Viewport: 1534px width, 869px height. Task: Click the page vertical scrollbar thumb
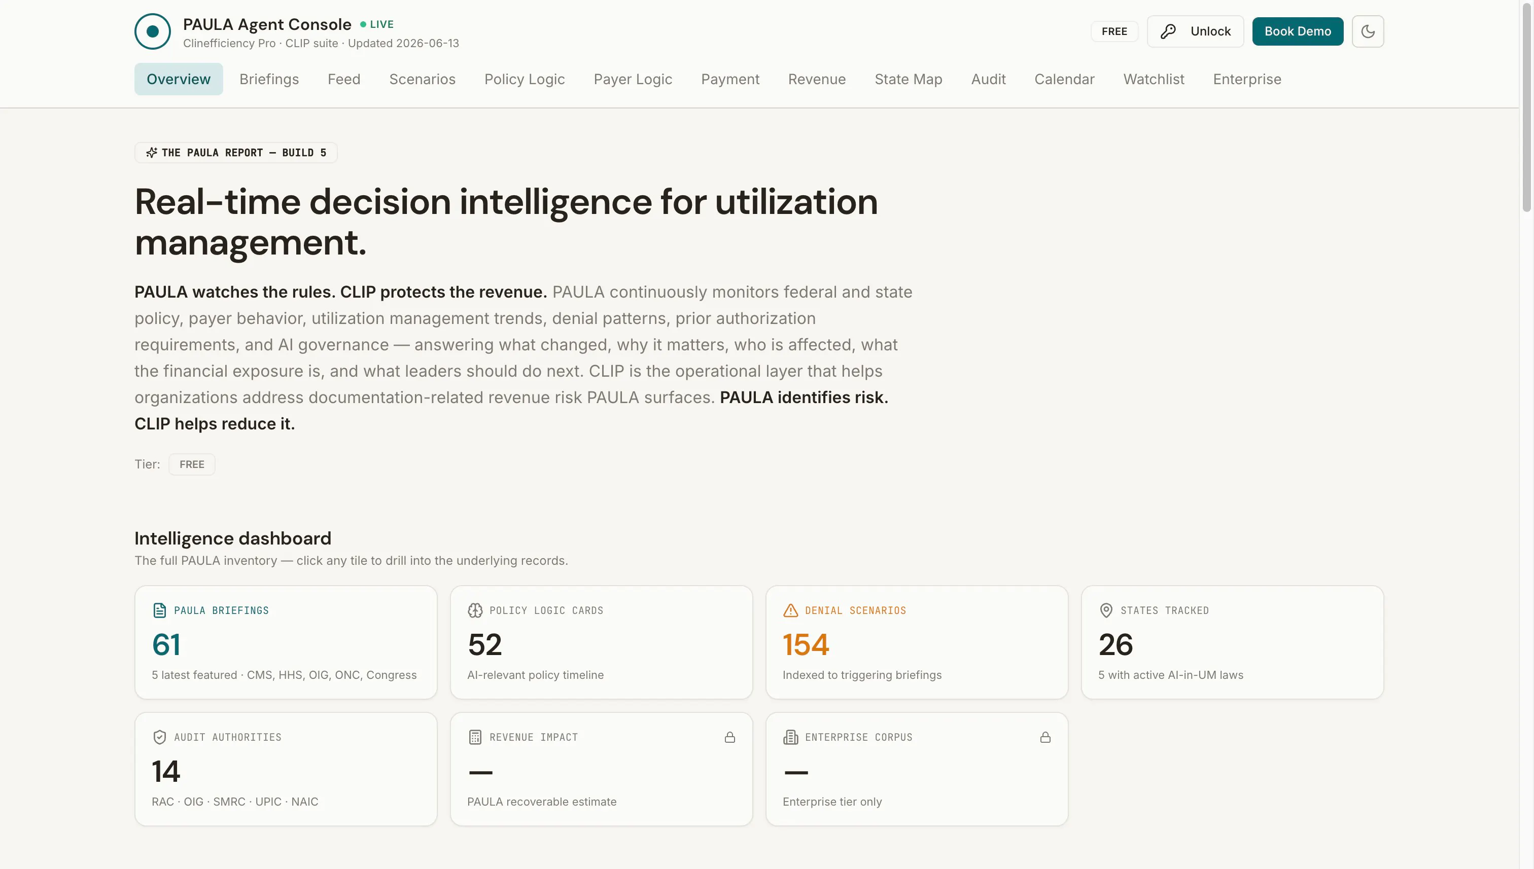[1527, 107]
